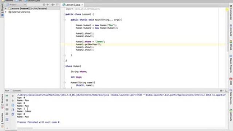233x131 pixels.
Task: Click the Dump Threads icon in the Run toolbar
Action: point(7,109)
